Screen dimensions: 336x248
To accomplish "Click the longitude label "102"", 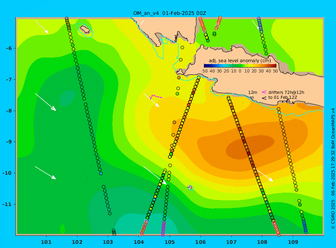I will pyautogui.click(x=77, y=242).
